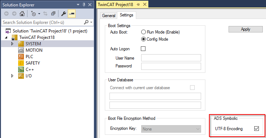Enable the Auto Logon checkbox
This screenshot has height=138, width=266.
pyautogui.click(x=143, y=49)
